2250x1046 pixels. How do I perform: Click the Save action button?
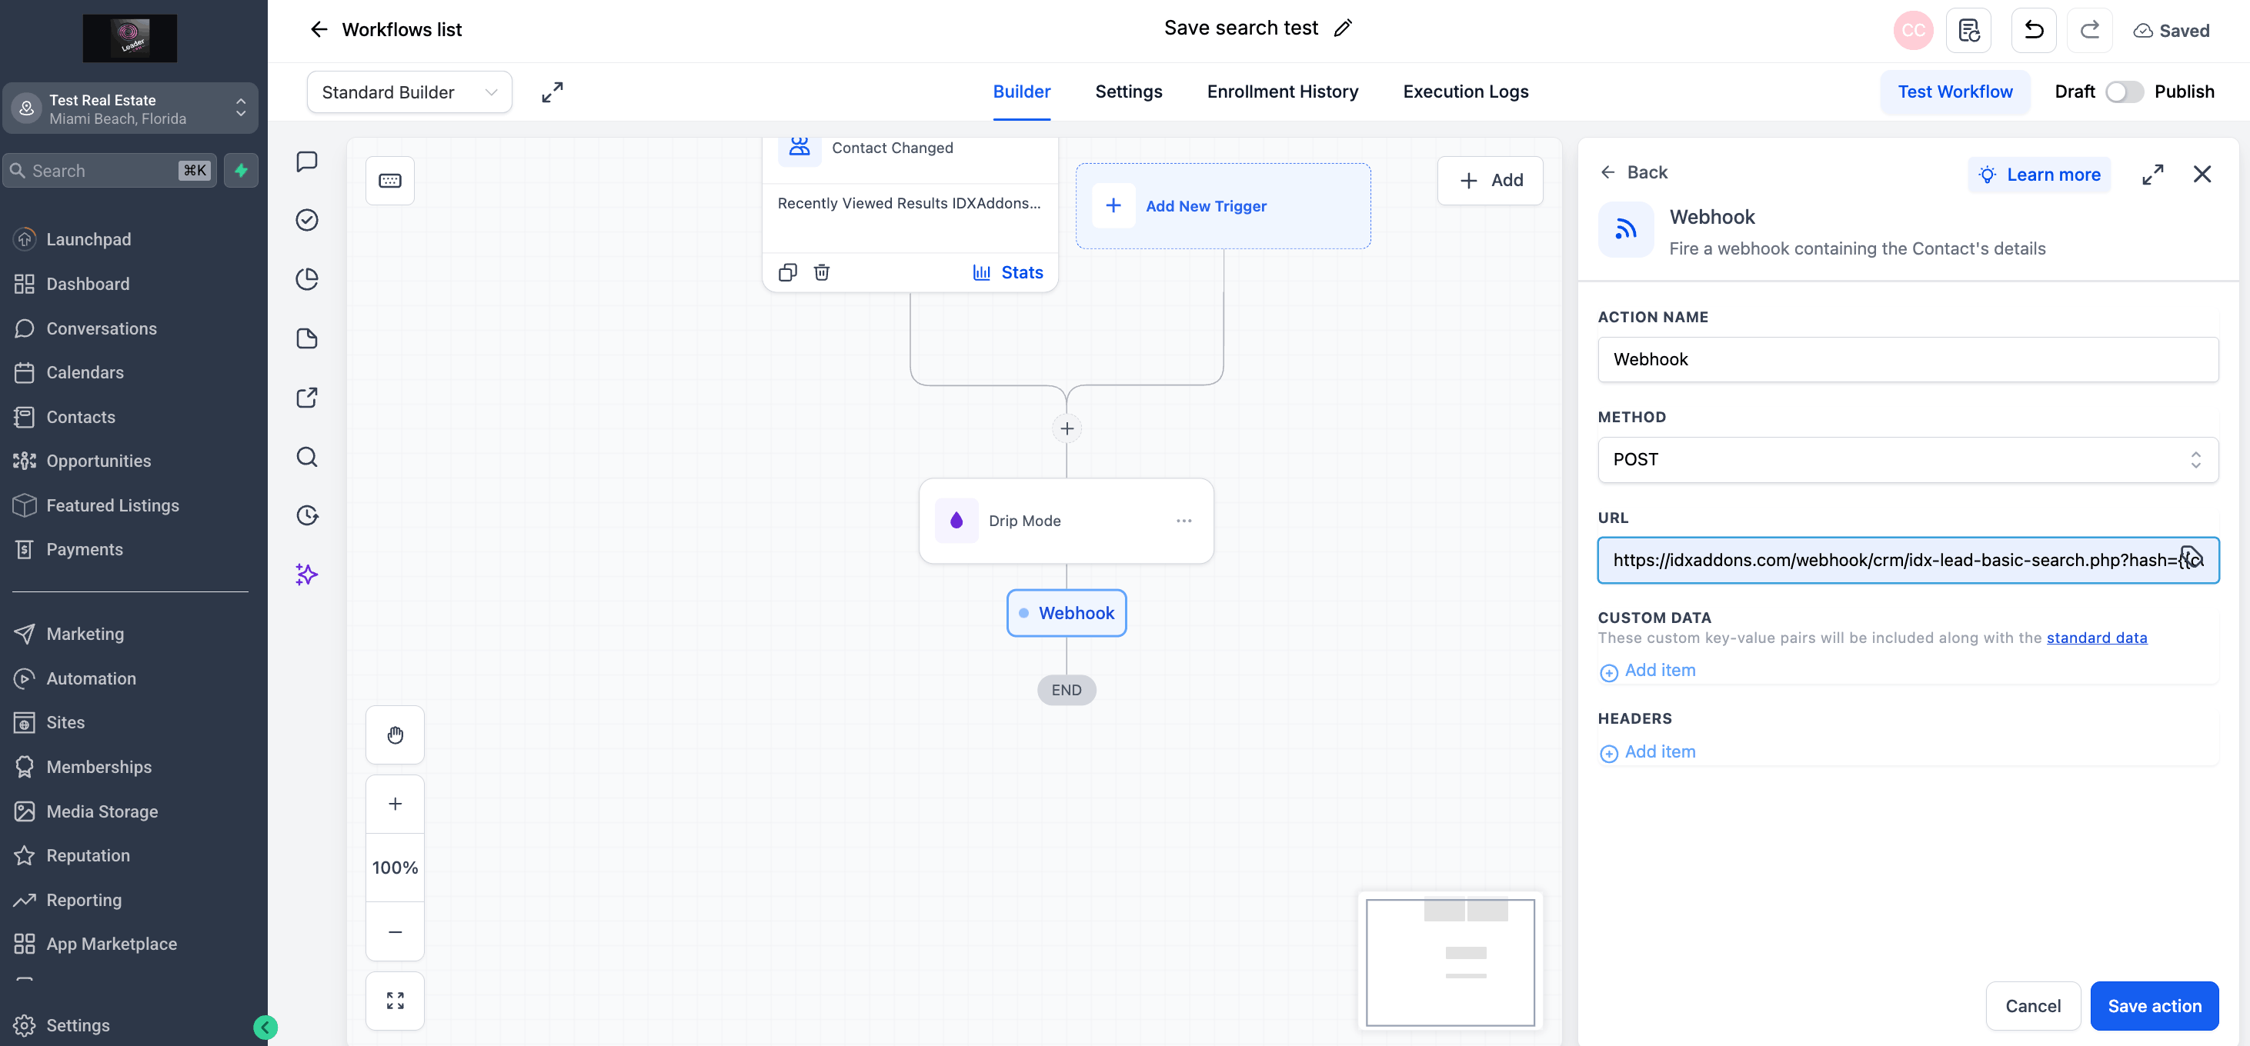click(x=2154, y=1006)
